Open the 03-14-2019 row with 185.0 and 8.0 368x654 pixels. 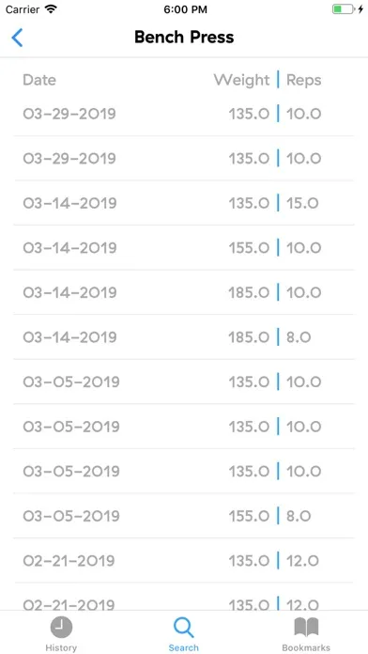pos(184,337)
